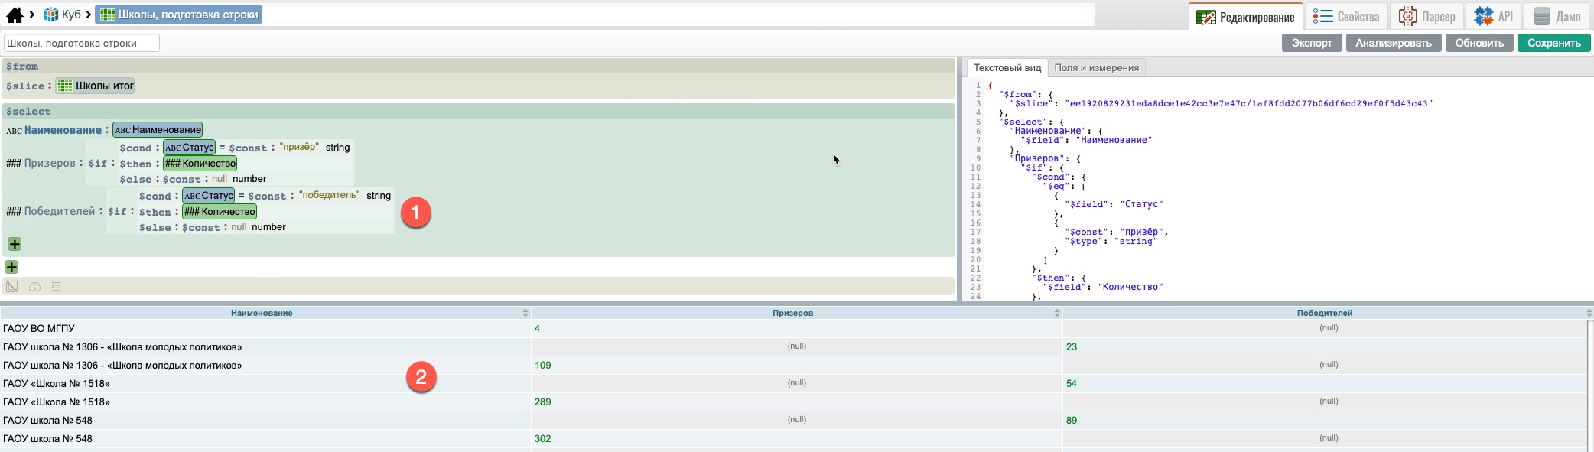
Task: Sort the table by the Призеров column
Action: pos(1056,313)
